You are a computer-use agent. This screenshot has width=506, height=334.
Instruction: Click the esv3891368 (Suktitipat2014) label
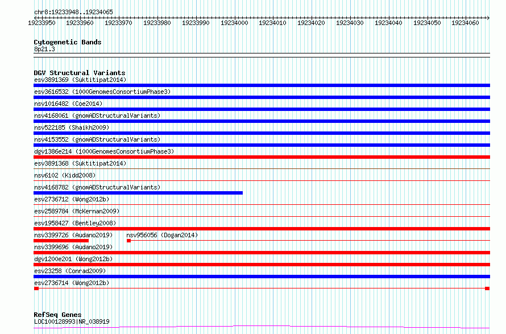[80, 163]
